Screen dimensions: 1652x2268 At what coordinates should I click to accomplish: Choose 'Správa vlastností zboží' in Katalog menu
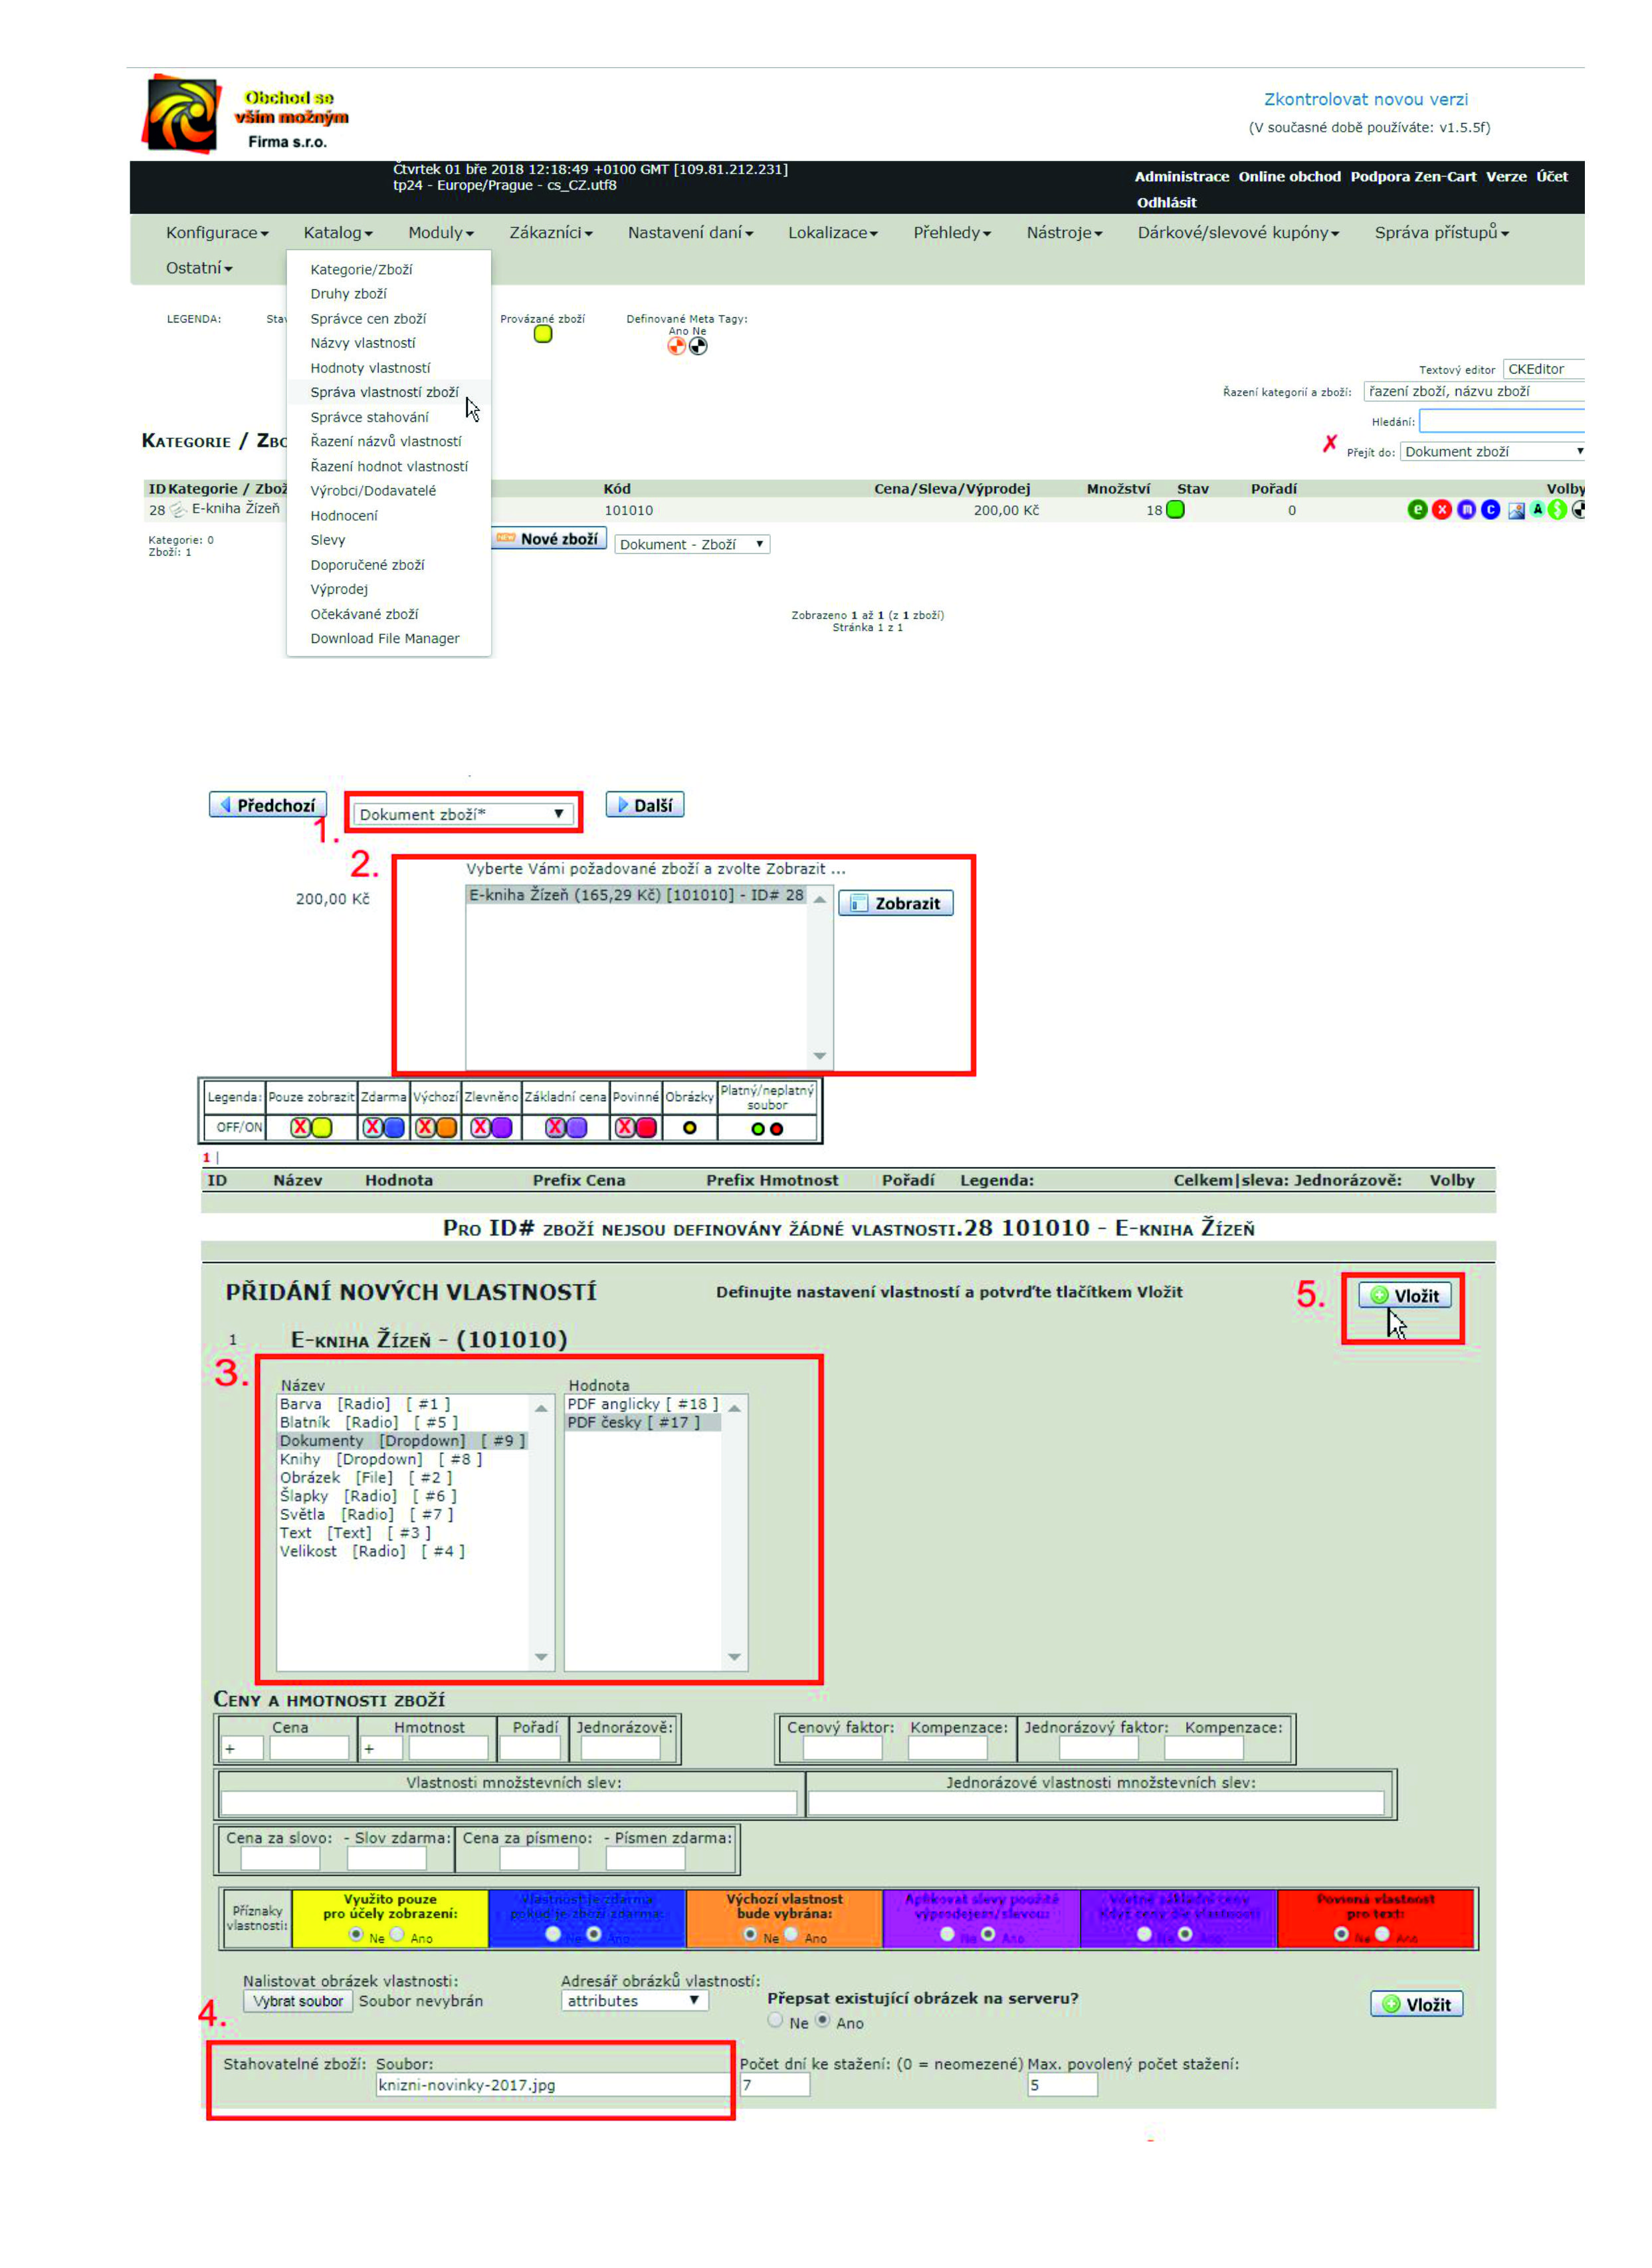(384, 392)
